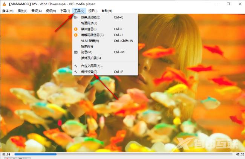The height and width of the screenshot is (159, 245).
Task: Maximize the VLC window
Action: point(228,4)
